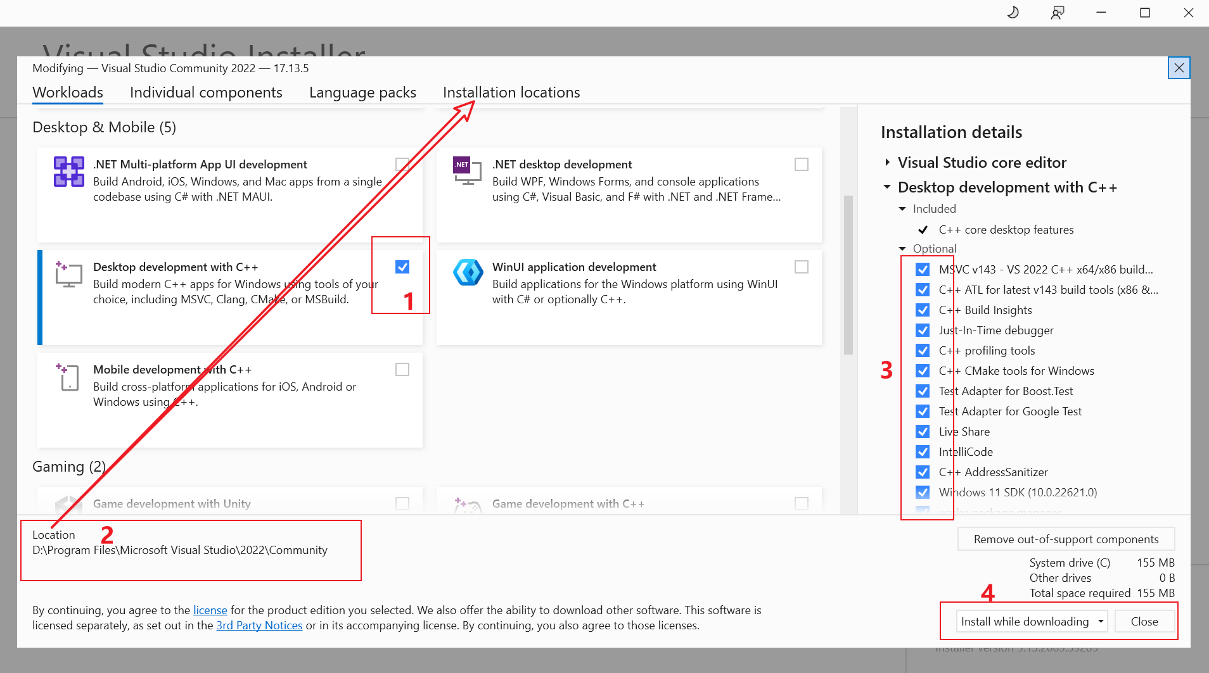Screen dimensions: 1209x673
Task: Uncheck Desktop development with C++ workload
Action: tap(402, 267)
